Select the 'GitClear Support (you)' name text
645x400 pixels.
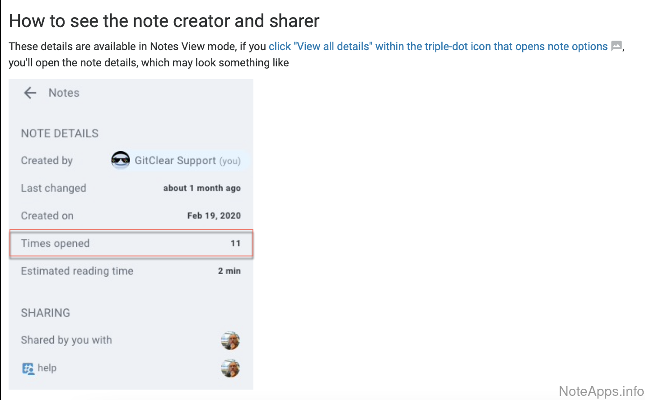(187, 161)
